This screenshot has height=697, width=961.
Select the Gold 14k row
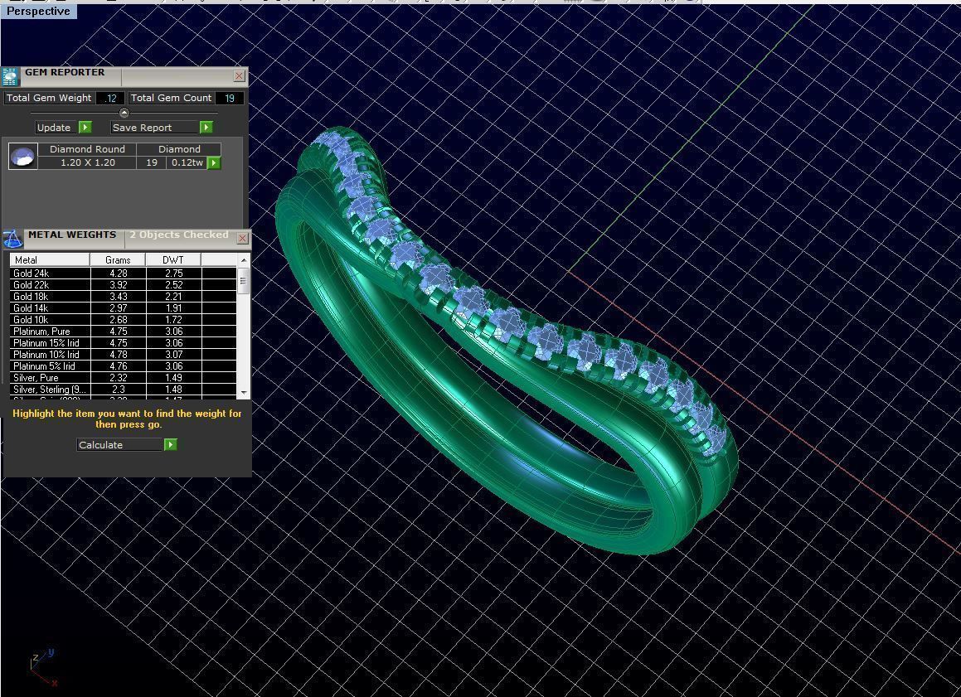coord(123,308)
